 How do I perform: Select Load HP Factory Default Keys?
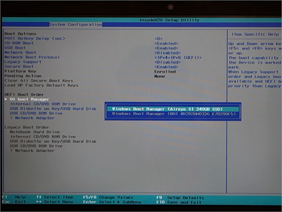point(41,85)
